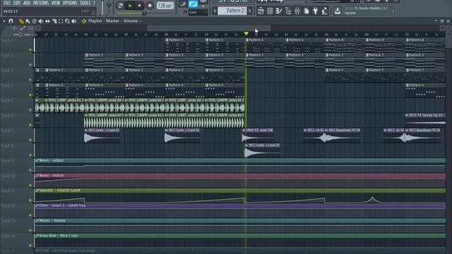Click the green playhead marker on timeline

click(246, 34)
